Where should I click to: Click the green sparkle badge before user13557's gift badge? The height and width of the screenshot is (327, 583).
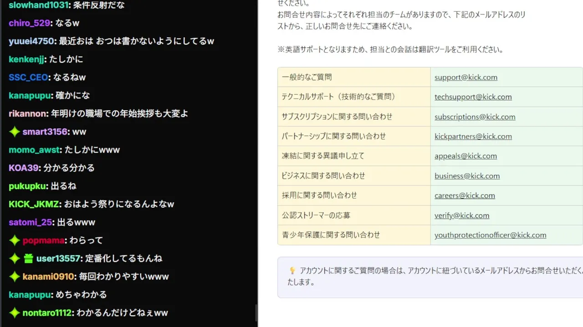tap(15, 258)
